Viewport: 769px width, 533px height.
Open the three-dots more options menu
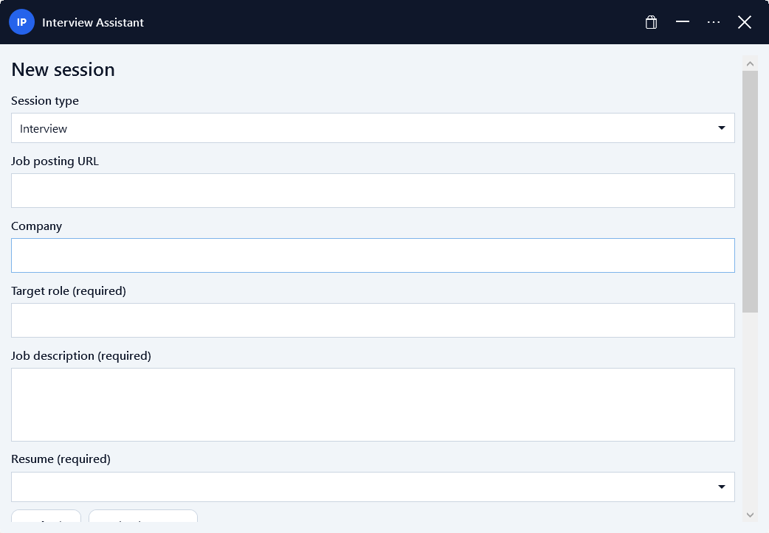click(714, 22)
